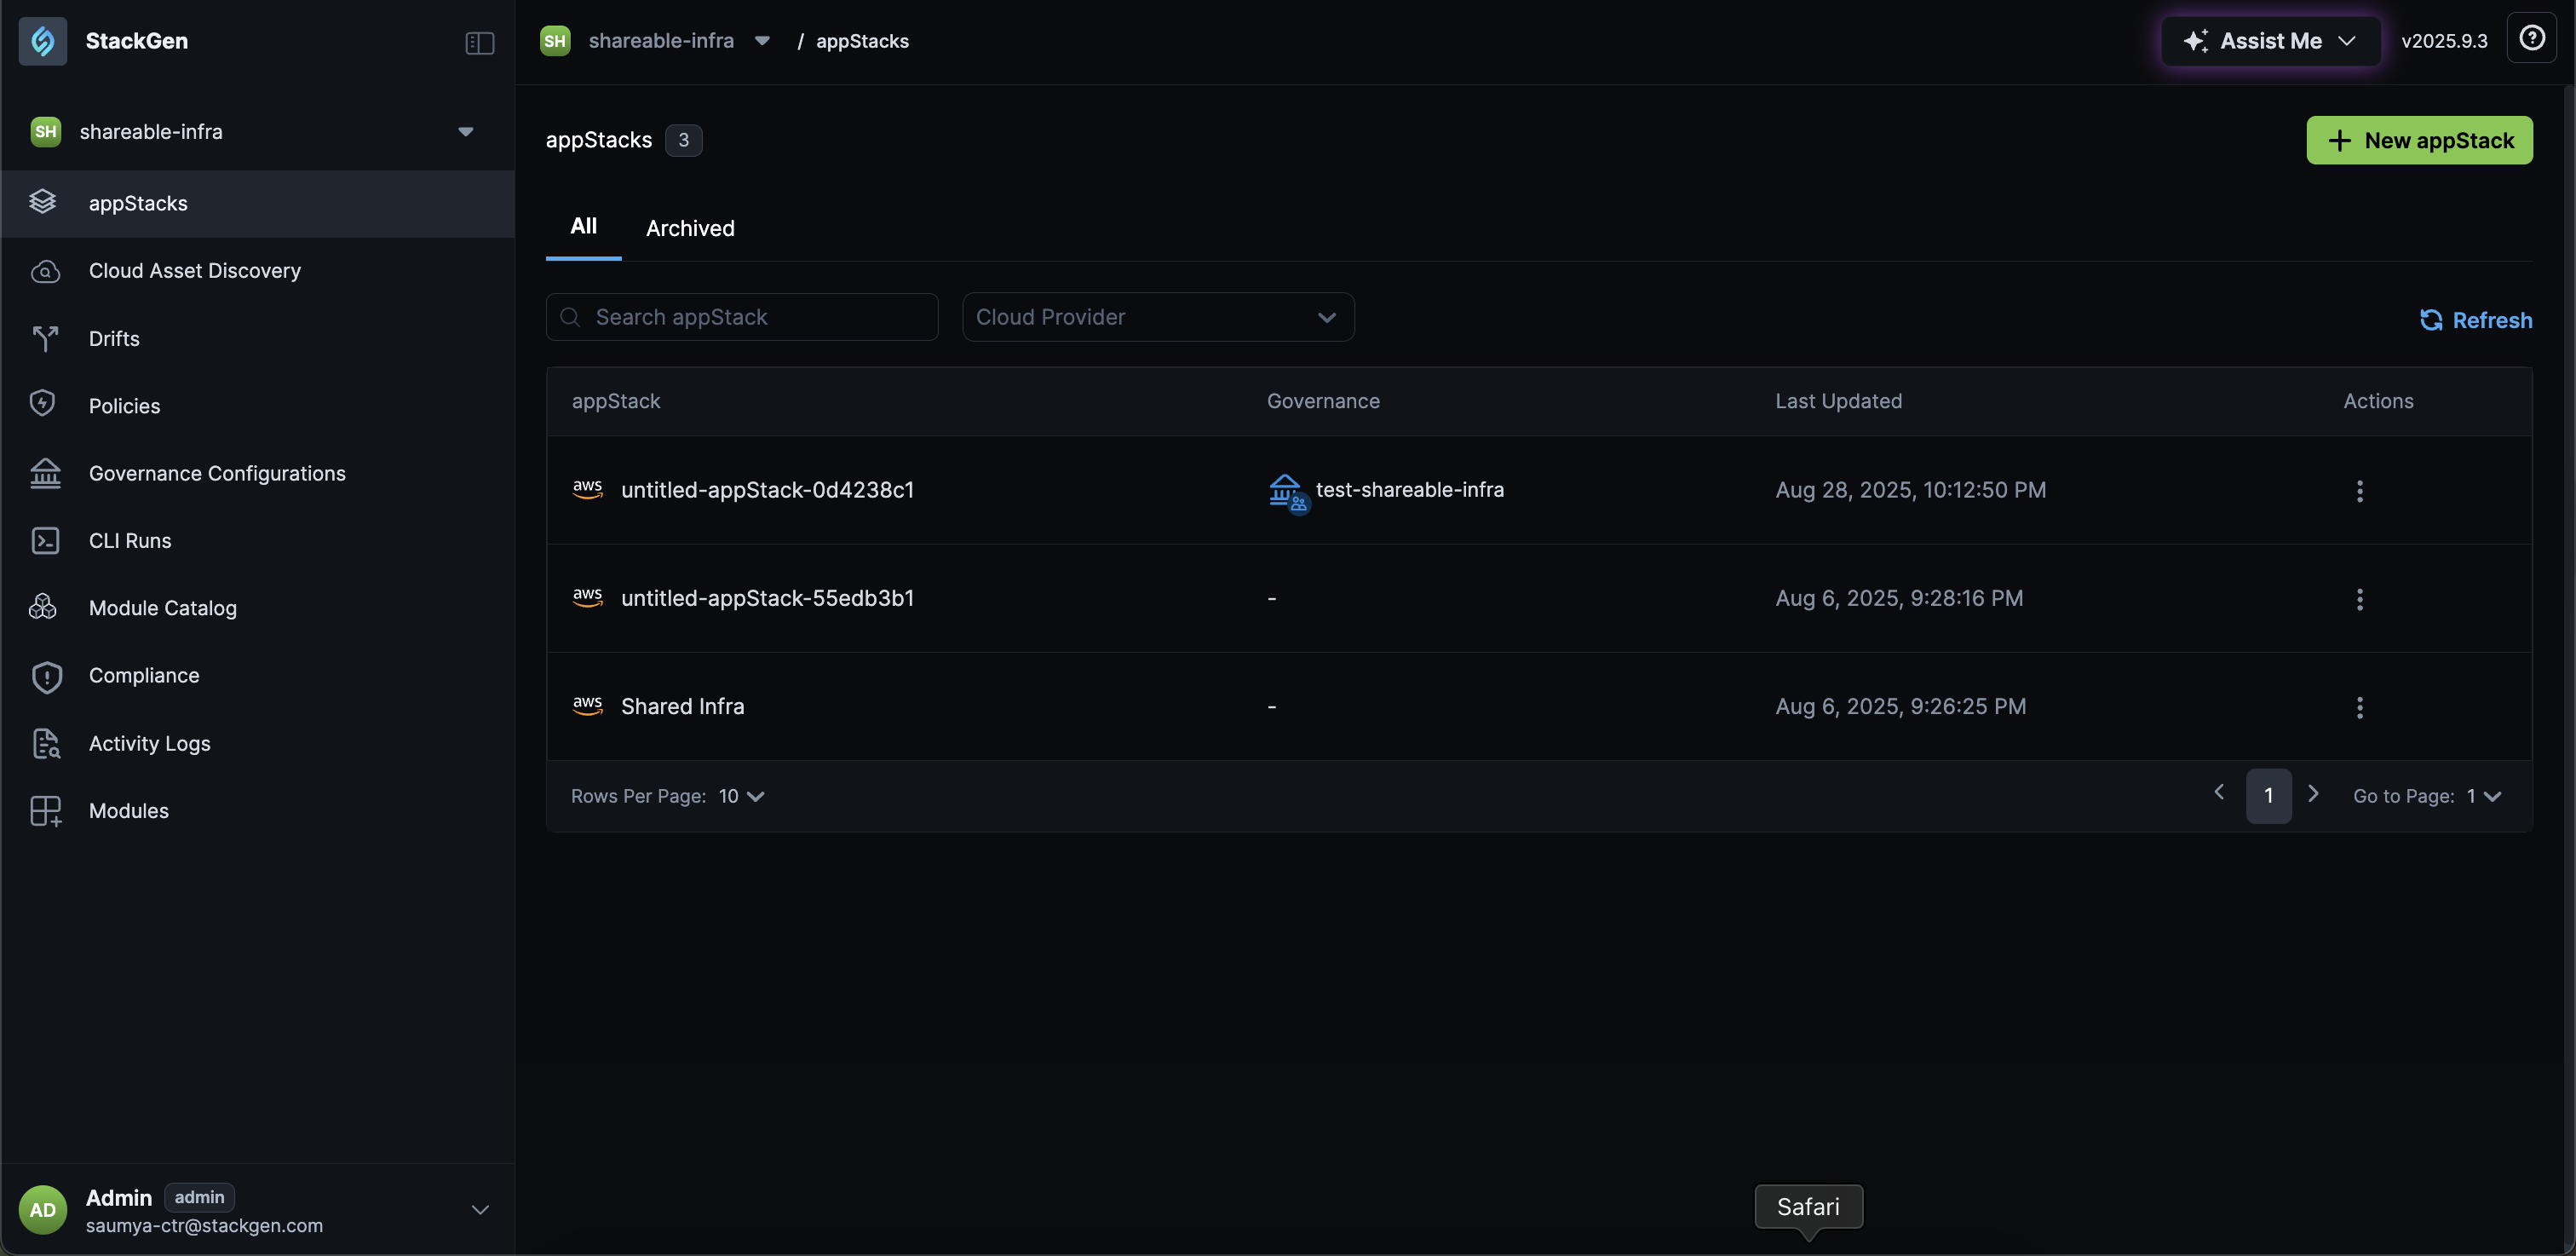Open the Shared Infra appStack
The height and width of the screenshot is (1256, 2576).
pyautogui.click(x=682, y=706)
